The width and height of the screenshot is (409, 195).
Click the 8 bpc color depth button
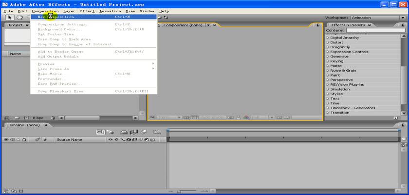pyautogui.click(x=38, y=117)
